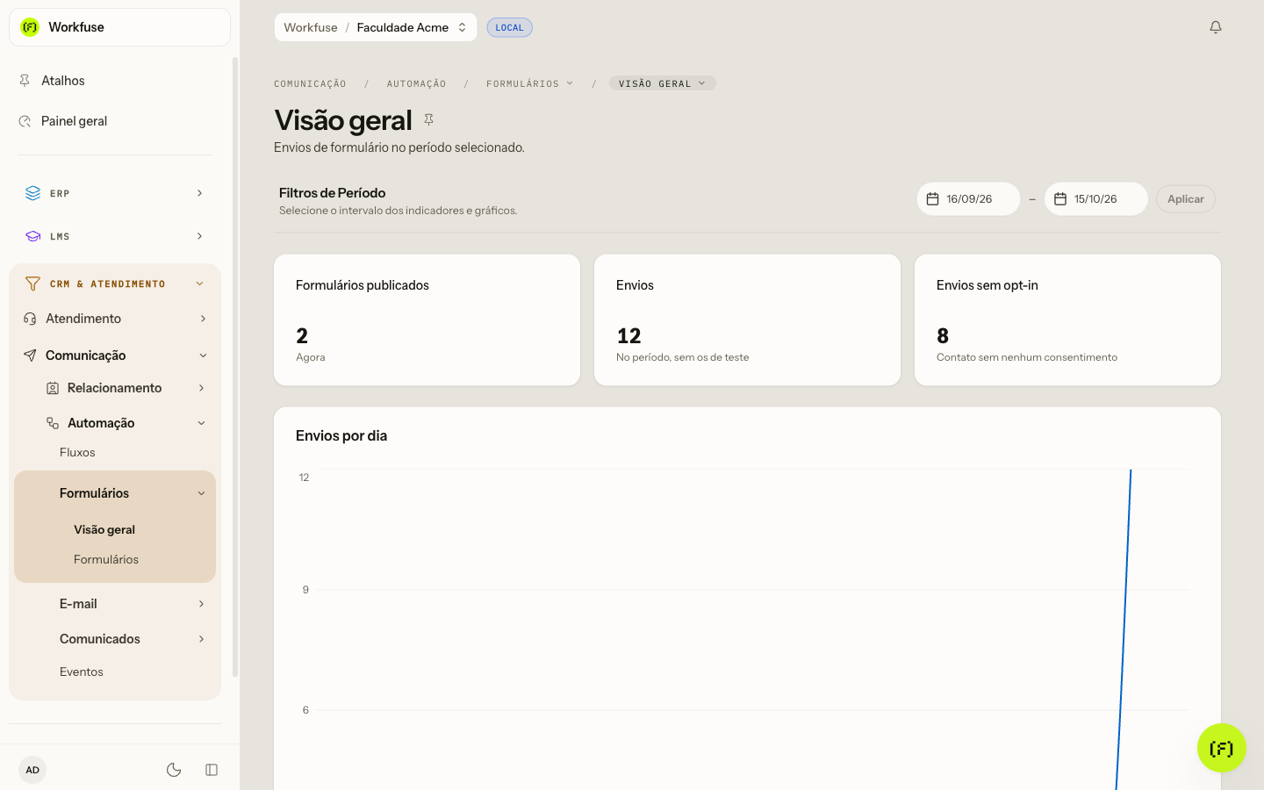Click the LMS graduation cap icon

[32, 236]
